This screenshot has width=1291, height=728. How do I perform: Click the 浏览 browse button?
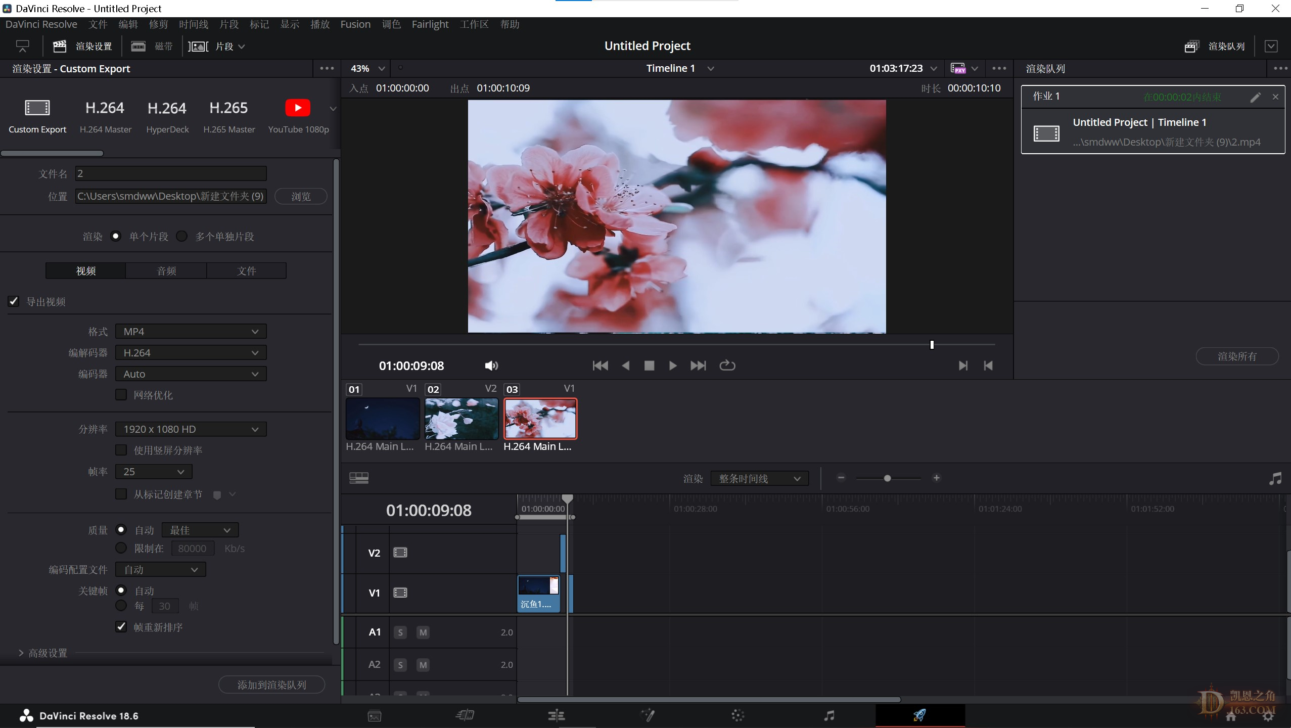[301, 196]
